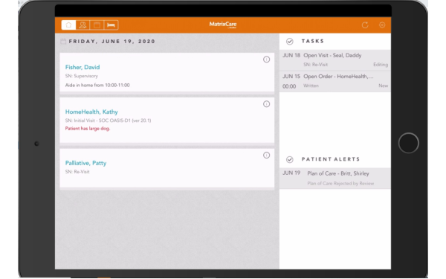Click the Patient Alerts checkmark icon
The height and width of the screenshot is (279, 446).
(x=290, y=159)
